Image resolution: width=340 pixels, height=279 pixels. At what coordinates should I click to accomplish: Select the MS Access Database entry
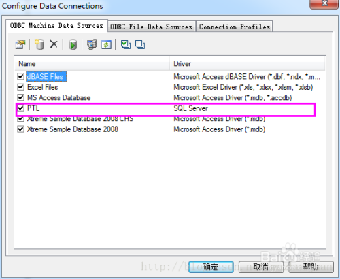pyautogui.click(x=58, y=97)
